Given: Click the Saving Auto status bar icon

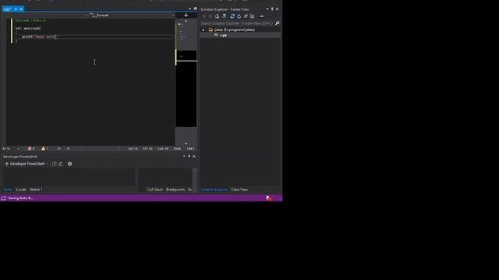Looking at the screenshot, I should [3, 198].
